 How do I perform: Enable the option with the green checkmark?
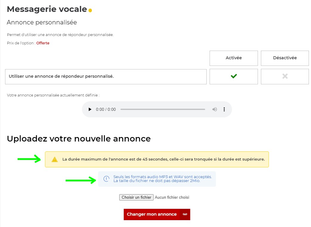(234, 77)
